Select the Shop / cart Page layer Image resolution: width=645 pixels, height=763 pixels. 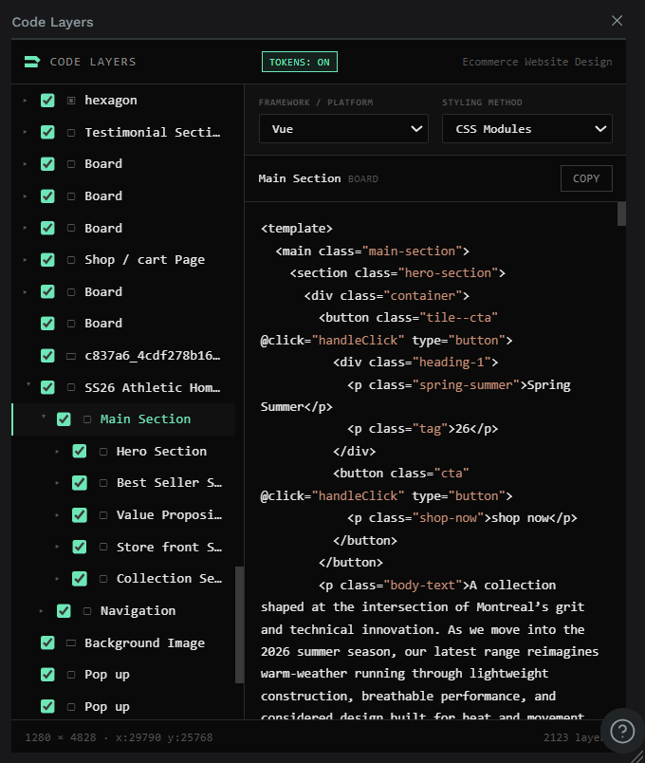(144, 260)
